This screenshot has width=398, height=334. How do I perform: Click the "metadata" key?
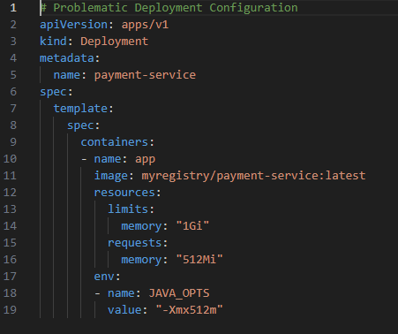[67, 58]
